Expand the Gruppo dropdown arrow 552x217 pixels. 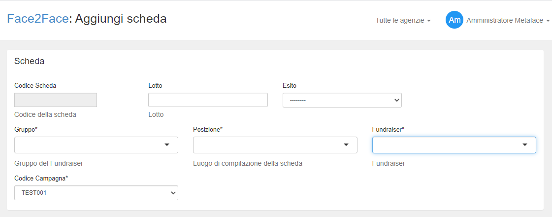coord(167,145)
